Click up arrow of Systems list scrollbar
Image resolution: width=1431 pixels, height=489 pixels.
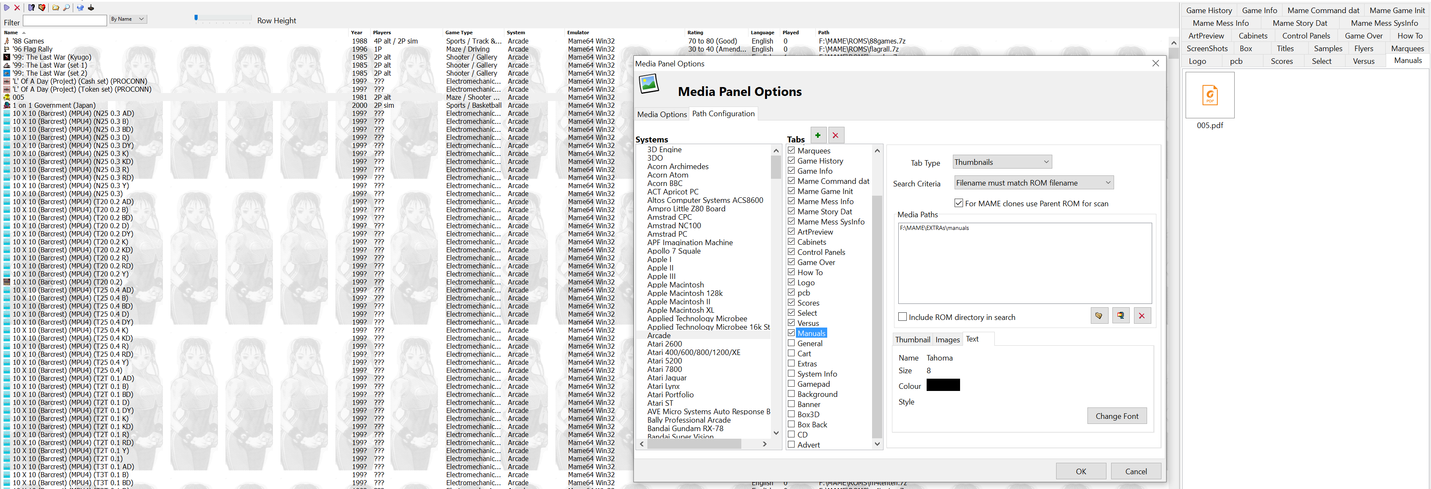pos(776,150)
